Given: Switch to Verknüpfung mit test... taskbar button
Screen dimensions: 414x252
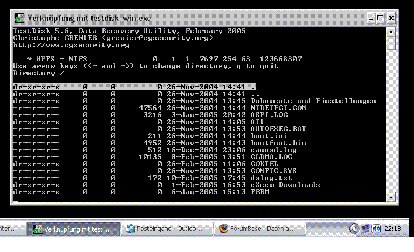Looking at the screenshot, I should pyautogui.click(x=74, y=229).
